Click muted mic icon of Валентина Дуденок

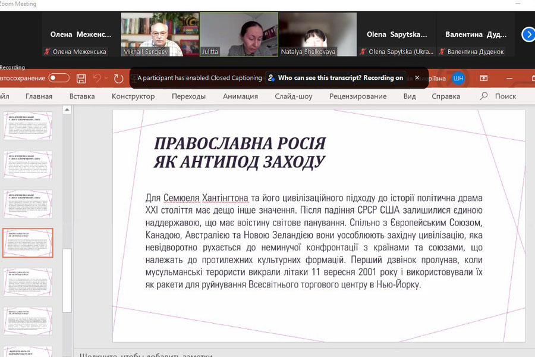coord(442,52)
